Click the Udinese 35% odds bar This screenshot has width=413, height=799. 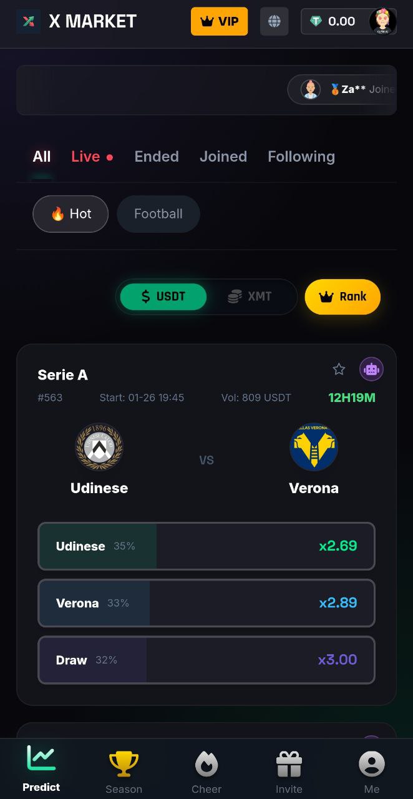pyautogui.click(x=206, y=546)
